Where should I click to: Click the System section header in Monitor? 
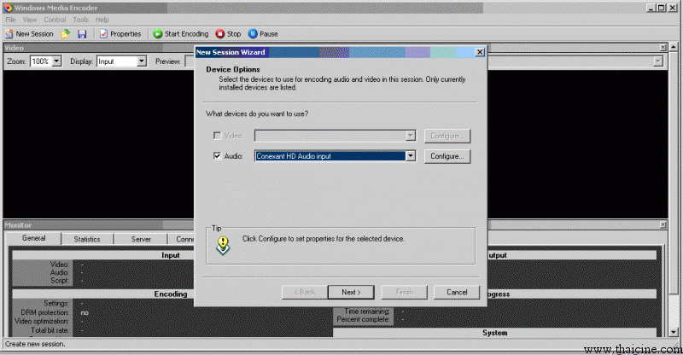(495, 333)
